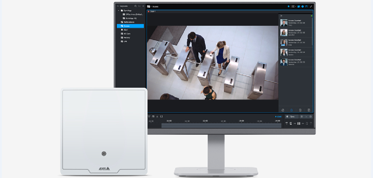Collapse the Layouts panel header
The height and width of the screenshot is (178, 373).
[x=118, y=6]
